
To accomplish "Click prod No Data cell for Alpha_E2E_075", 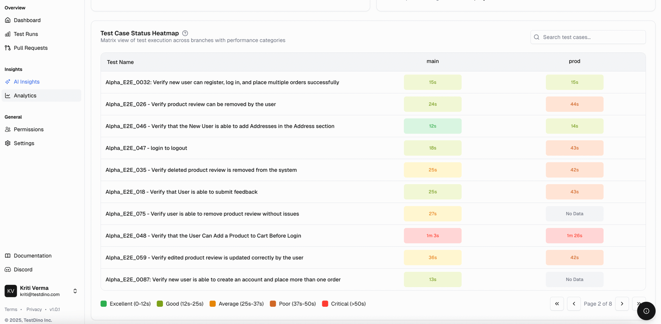I will pyautogui.click(x=575, y=214).
